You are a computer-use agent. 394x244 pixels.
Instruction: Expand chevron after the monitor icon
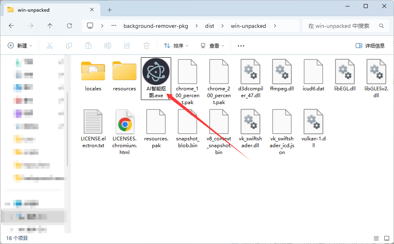(102, 26)
